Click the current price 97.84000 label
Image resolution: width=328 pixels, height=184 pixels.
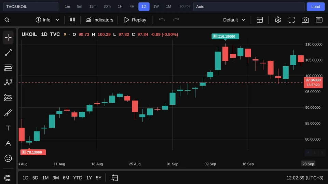tap(313, 82)
